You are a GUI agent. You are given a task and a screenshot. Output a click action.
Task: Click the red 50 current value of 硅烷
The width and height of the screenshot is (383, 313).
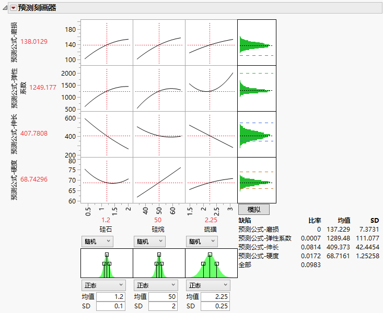pyautogui.click(x=158, y=220)
